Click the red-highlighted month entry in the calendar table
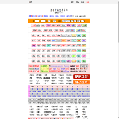This screenshot has width=119, height=119. pos(57,90)
